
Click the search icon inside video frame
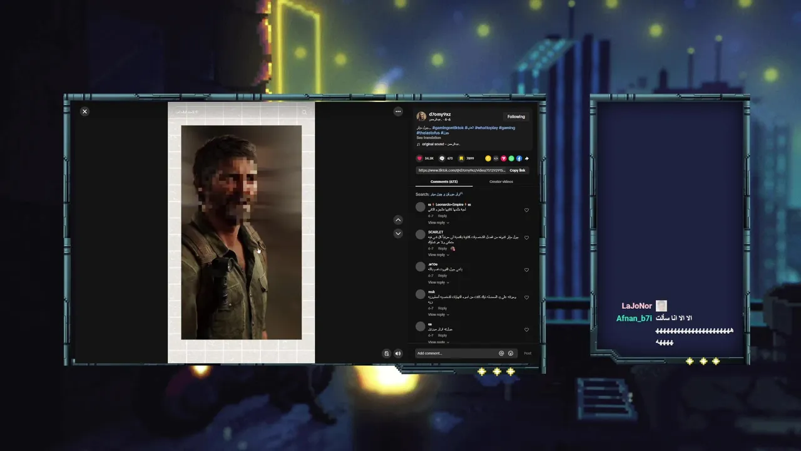pos(305,112)
